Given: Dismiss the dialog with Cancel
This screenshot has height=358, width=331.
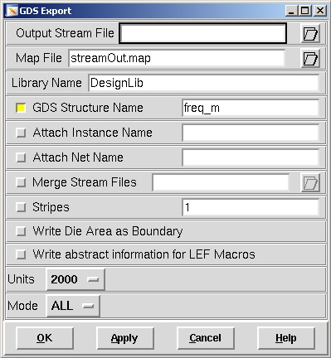Looking at the screenshot, I should pyautogui.click(x=206, y=338).
